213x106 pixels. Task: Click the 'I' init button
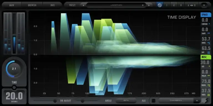(167, 5)
